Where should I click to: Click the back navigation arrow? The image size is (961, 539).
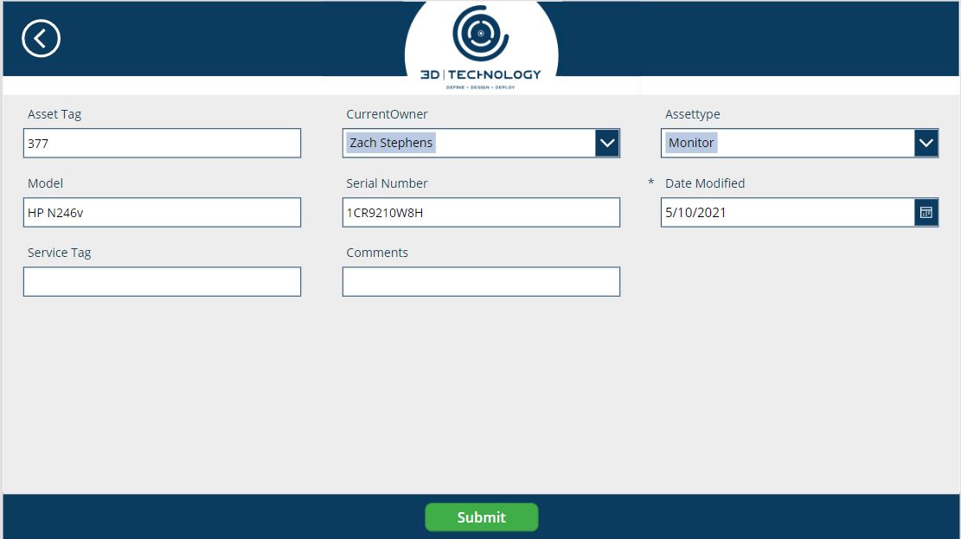click(41, 38)
